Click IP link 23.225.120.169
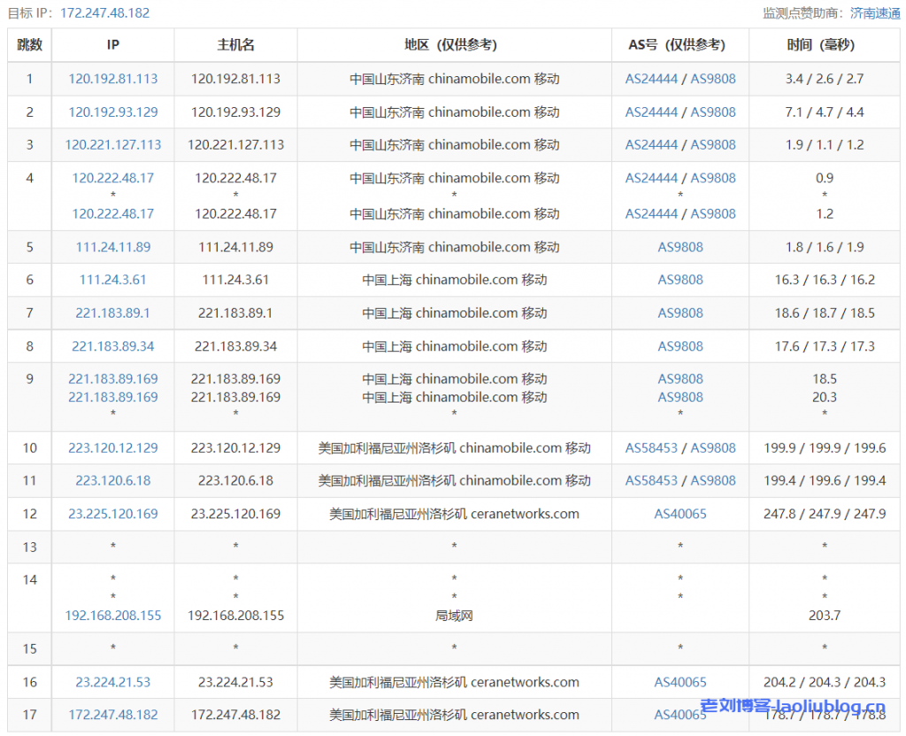 [x=113, y=514]
